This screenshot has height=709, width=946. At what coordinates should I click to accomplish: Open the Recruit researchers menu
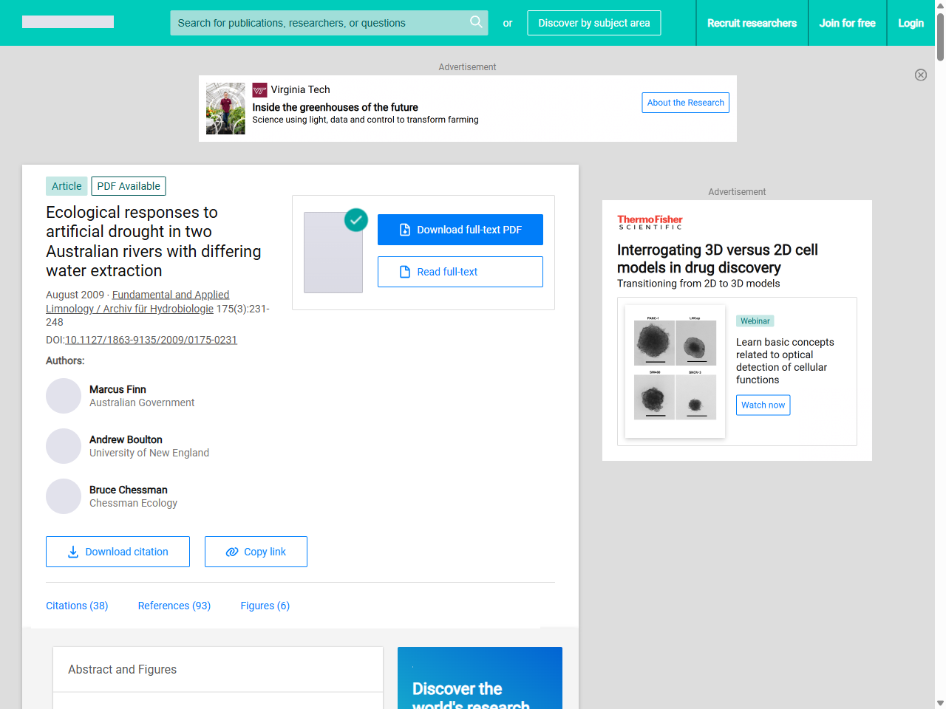click(752, 23)
